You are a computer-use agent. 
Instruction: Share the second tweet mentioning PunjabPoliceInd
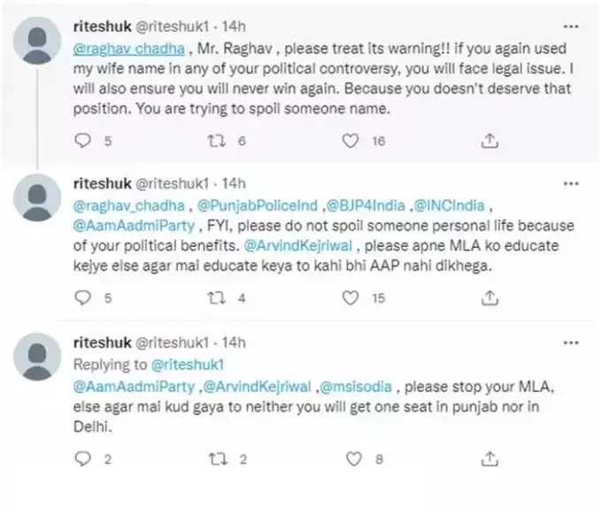488,298
